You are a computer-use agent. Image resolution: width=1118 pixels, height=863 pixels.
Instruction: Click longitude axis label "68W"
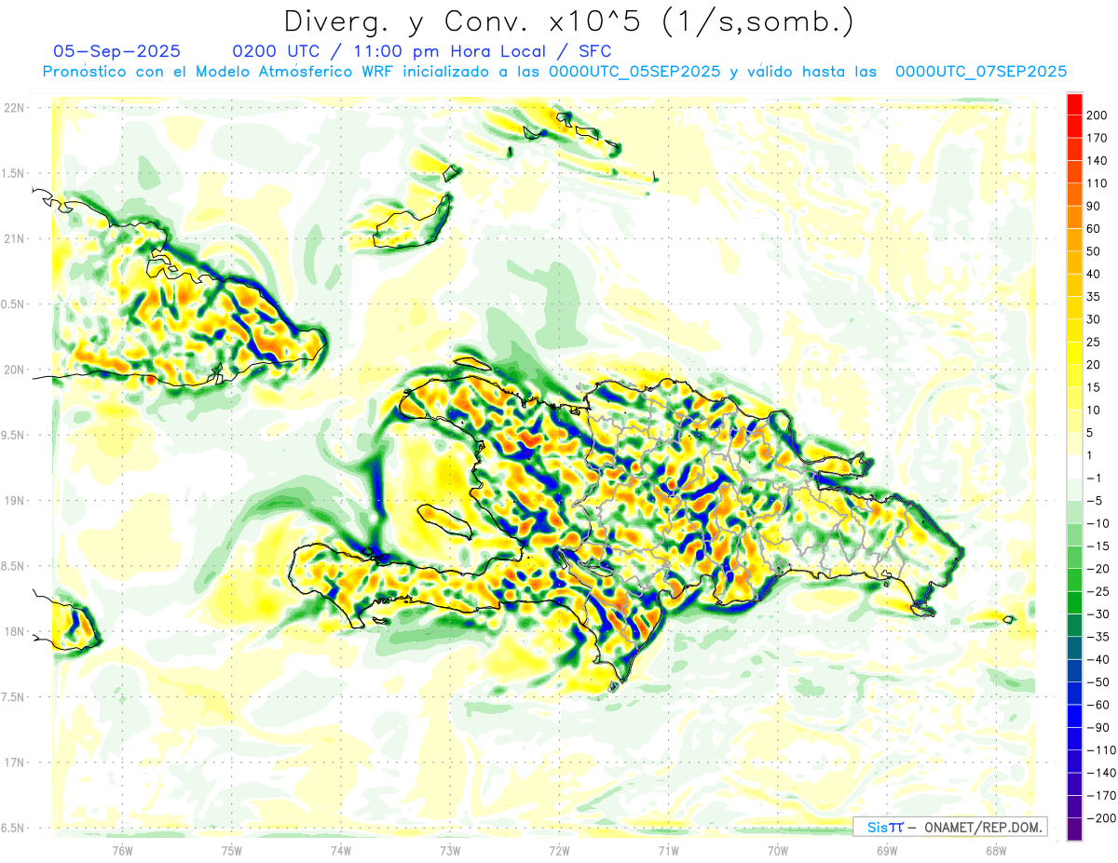pos(995,850)
